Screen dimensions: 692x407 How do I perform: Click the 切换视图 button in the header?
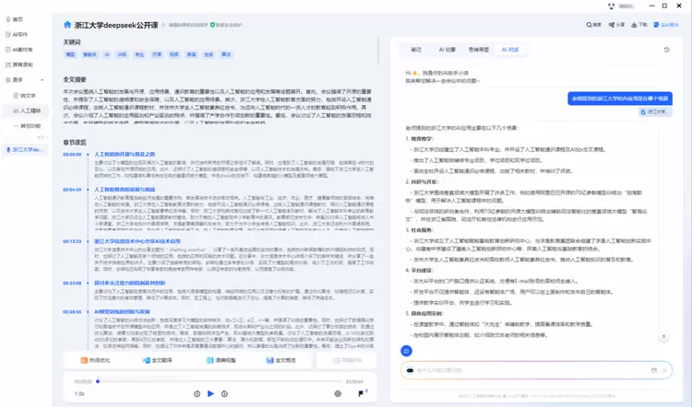668,25
